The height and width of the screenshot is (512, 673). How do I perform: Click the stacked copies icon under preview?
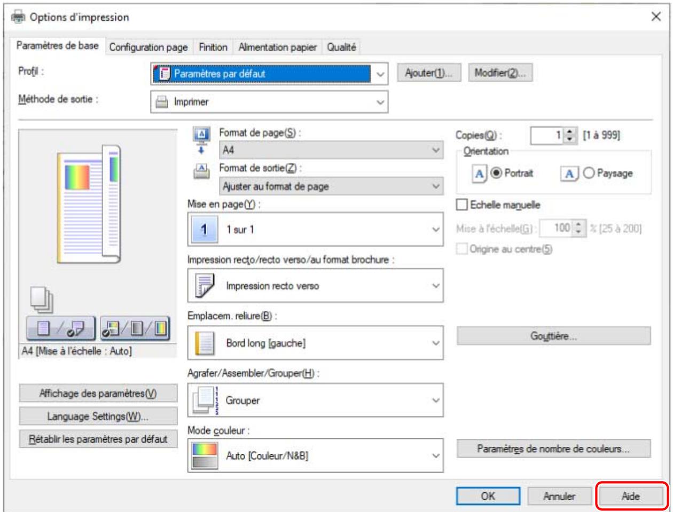[42, 300]
